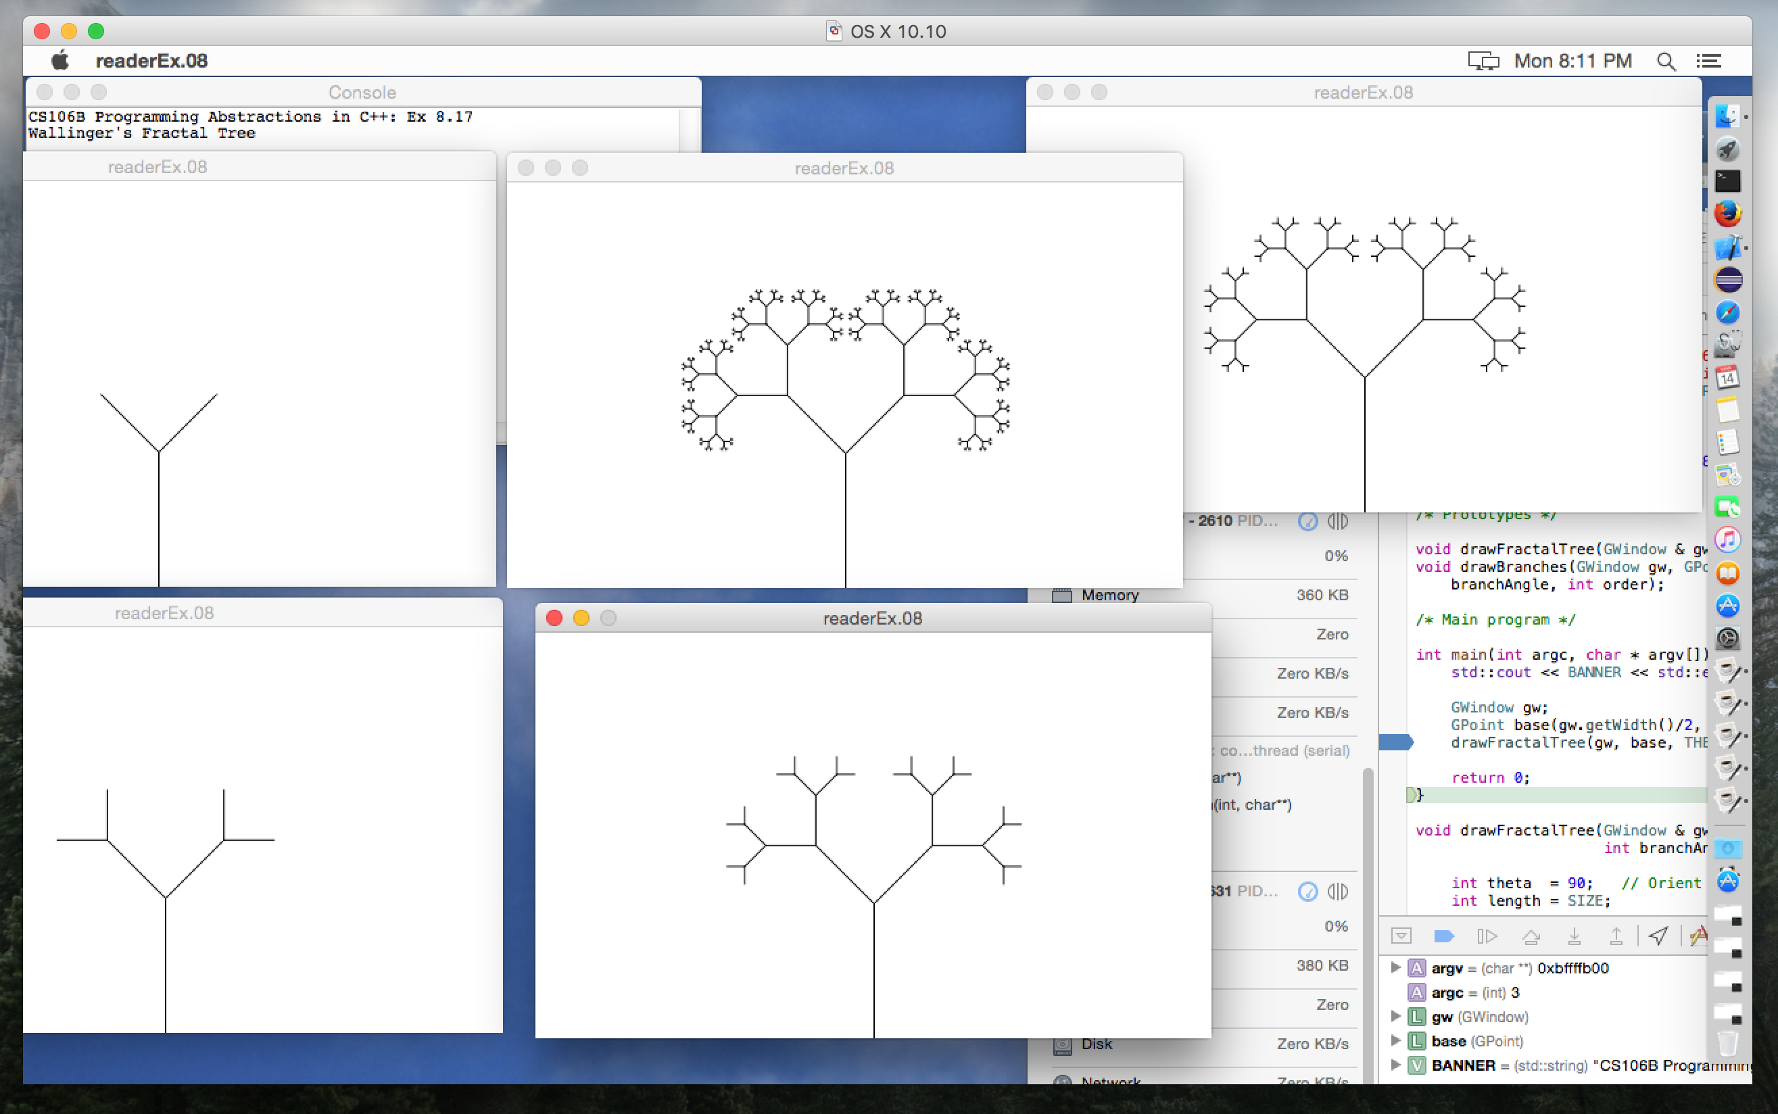The image size is (1778, 1114).
Task: Hide the debug area via toggle button
Action: point(1401,936)
